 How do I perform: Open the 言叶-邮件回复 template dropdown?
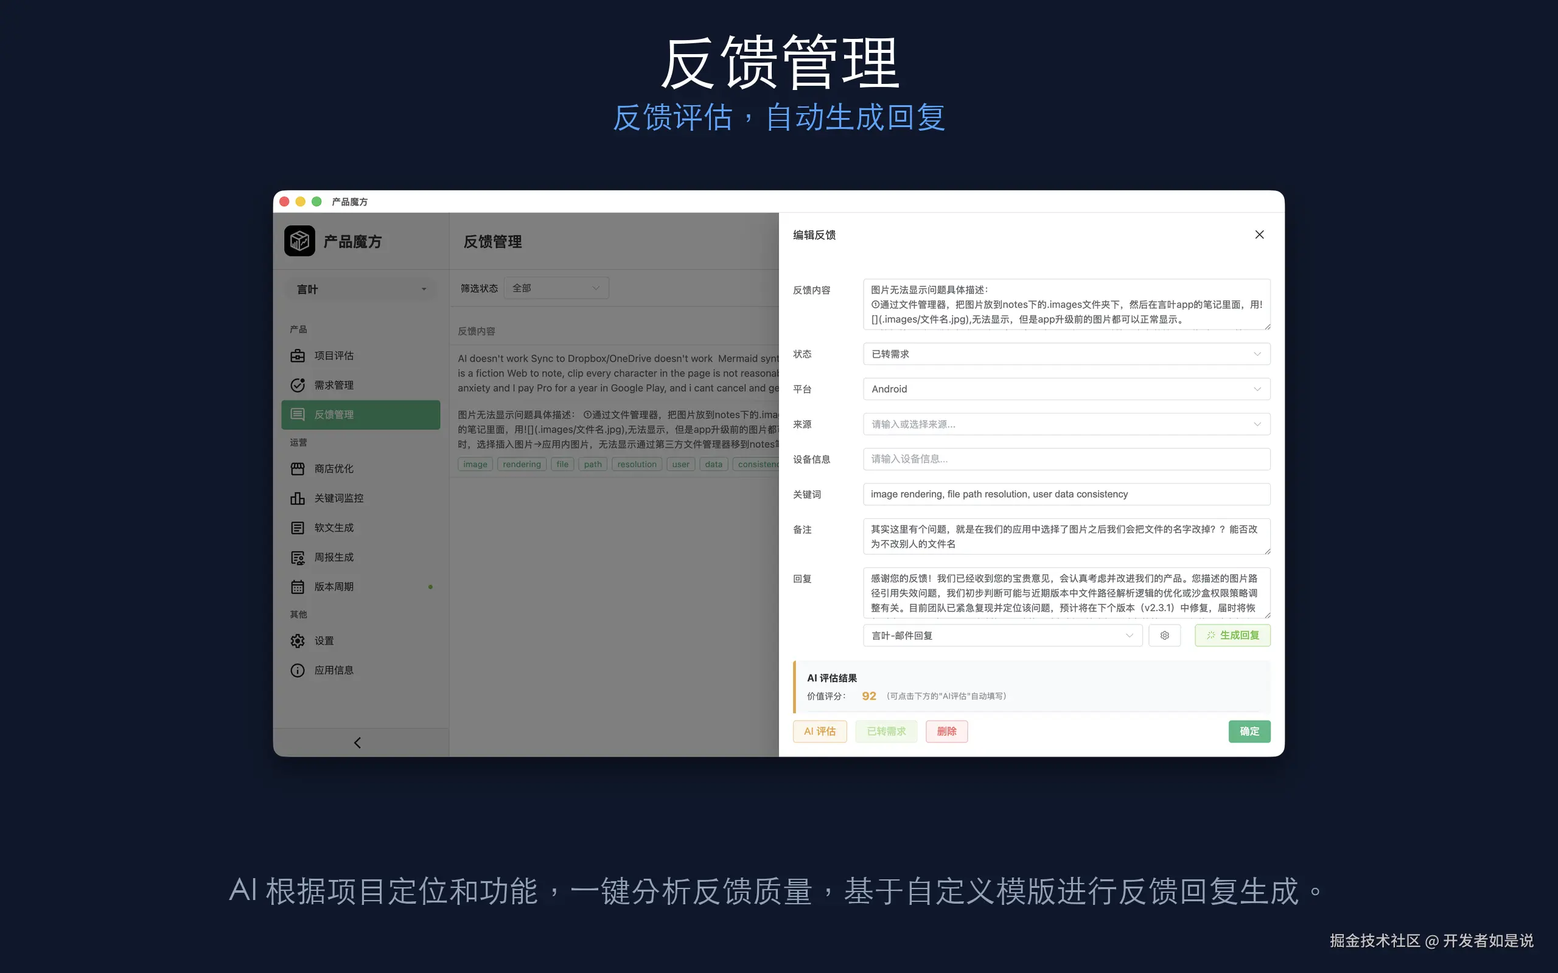point(1002,636)
